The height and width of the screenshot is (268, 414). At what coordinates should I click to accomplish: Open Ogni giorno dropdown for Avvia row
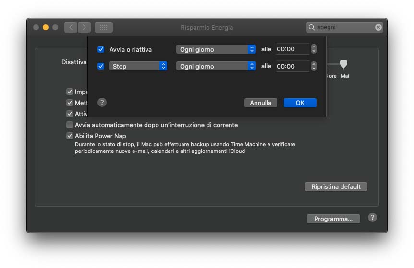216,49
